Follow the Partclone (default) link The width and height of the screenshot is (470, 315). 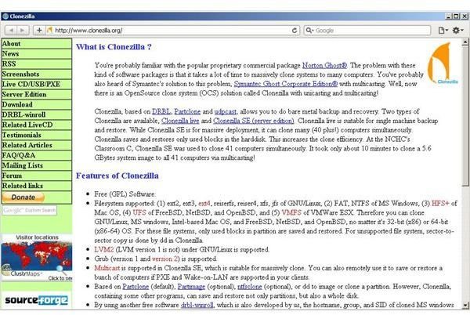pyautogui.click(x=136, y=287)
